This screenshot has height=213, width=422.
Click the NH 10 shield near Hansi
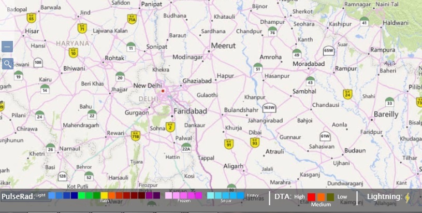pyautogui.click(x=73, y=53)
